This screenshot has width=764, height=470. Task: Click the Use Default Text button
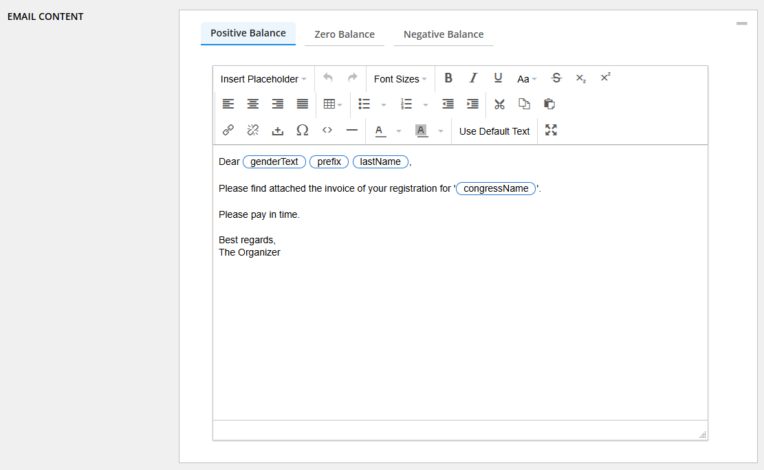point(494,131)
